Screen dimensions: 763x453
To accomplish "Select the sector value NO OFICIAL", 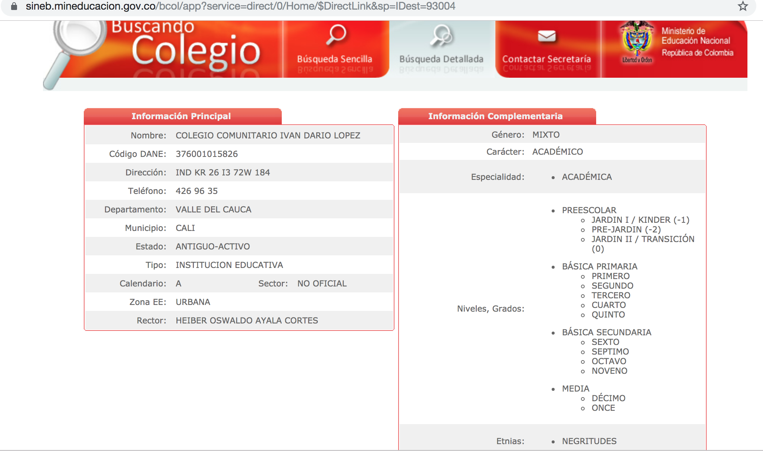I will (x=322, y=283).
